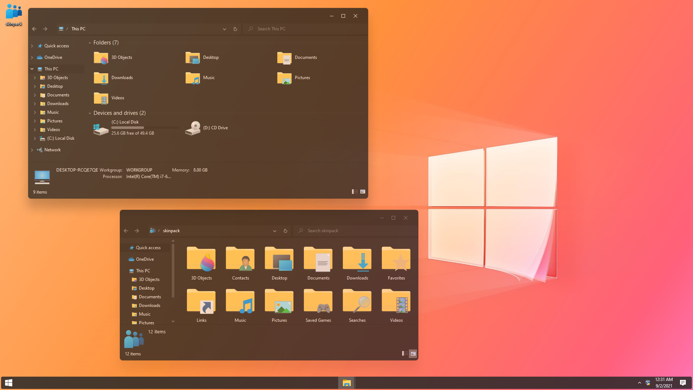Image resolution: width=693 pixels, height=390 pixels.
Task: Open the Contacts folder in skinpack window
Action: pyautogui.click(x=240, y=259)
